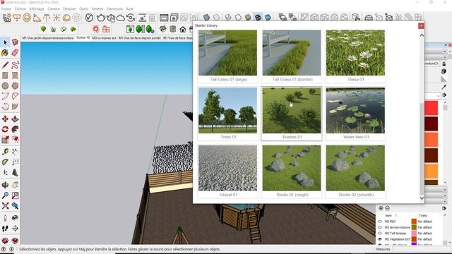Choose the Walk footprints tool
The image size is (452, 254).
(5, 229)
